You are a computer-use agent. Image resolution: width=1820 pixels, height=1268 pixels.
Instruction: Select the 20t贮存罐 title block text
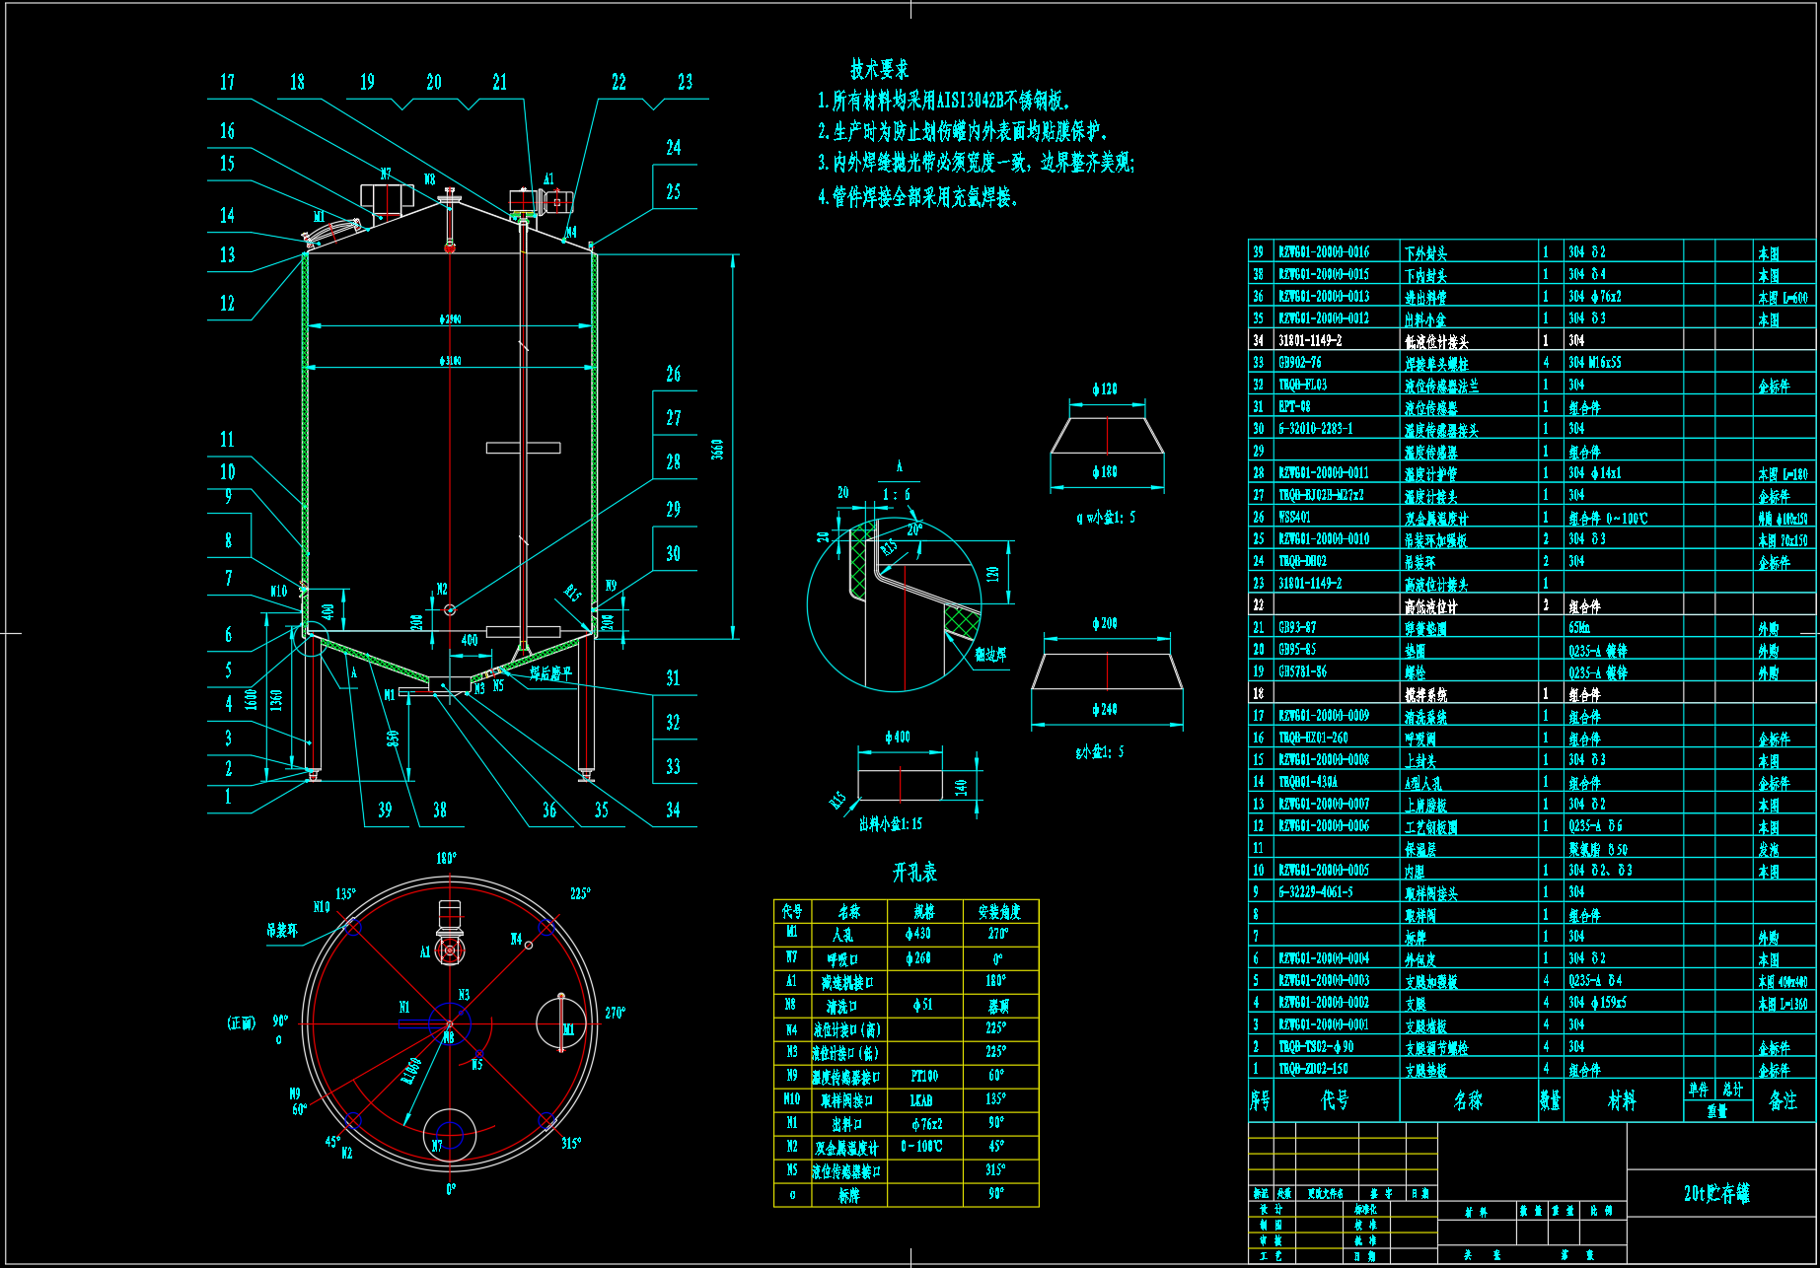tap(1715, 1194)
